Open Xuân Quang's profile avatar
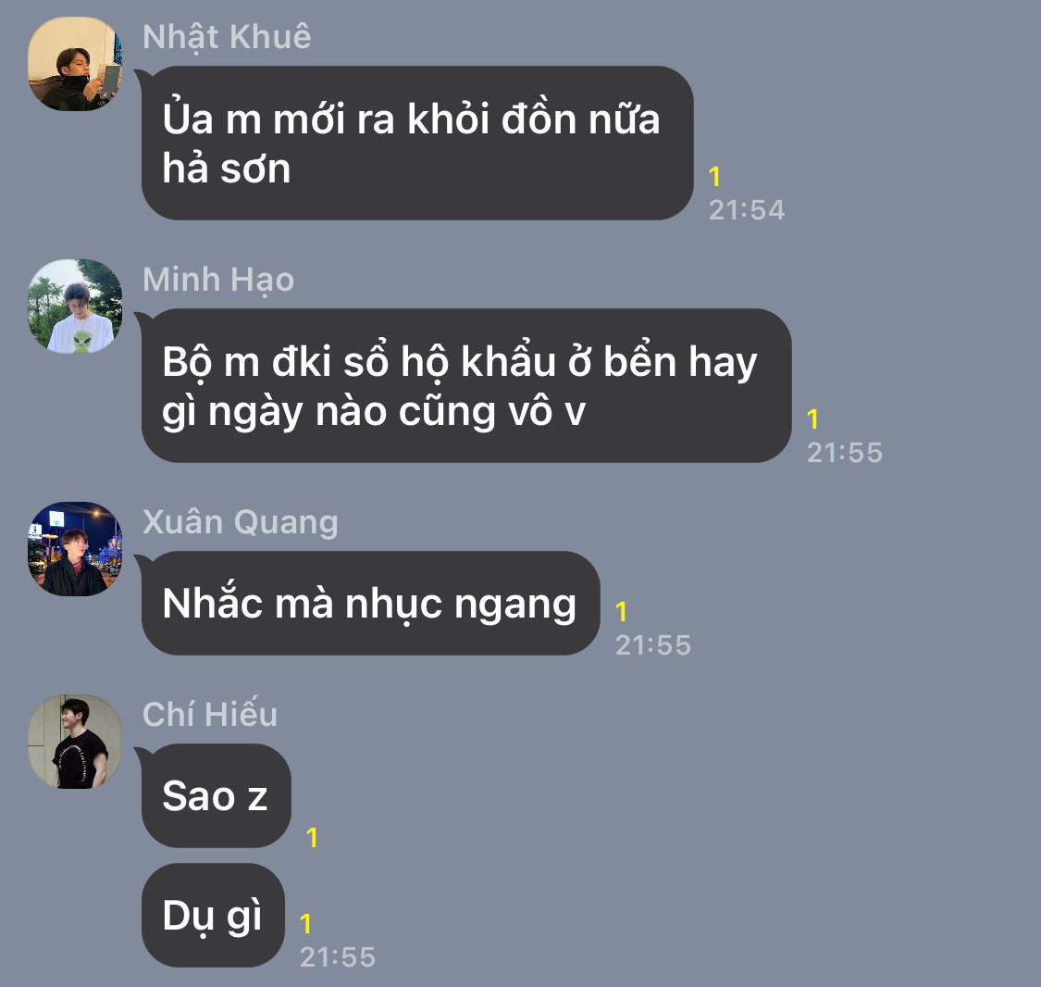This screenshot has height=987, width=1041. [x=75, y=549]
